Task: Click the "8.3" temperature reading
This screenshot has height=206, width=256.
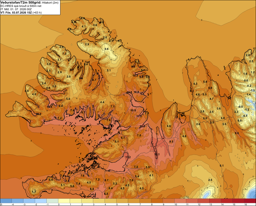Action: [x=192, y=91]
